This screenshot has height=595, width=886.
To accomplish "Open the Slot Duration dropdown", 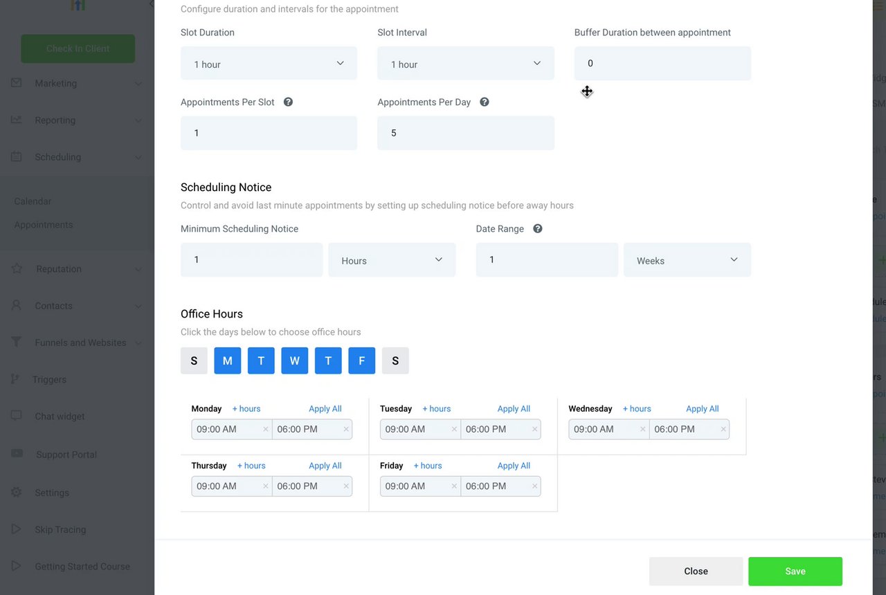I will tap(269, 64).
